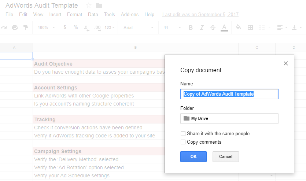Image resolution: width=306 pixels, height=181 pixels.
Task: Select the paint format roller icon
Action: click(26, 27)
